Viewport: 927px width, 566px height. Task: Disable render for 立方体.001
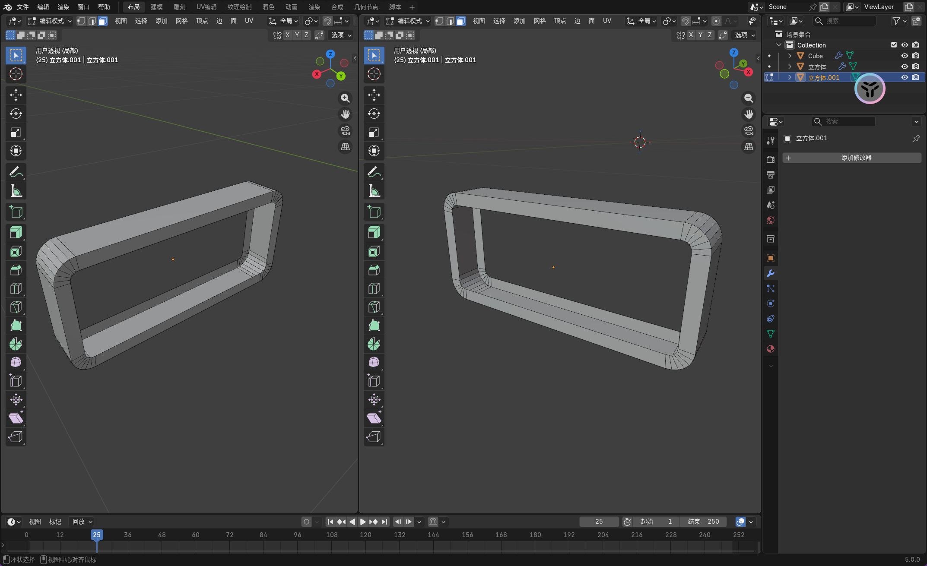915,77
